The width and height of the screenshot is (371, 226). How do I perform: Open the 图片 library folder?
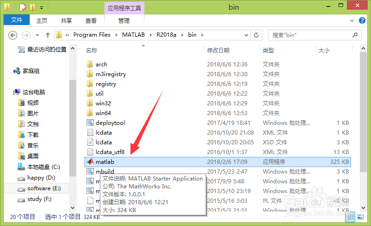[x=28, y=114]
